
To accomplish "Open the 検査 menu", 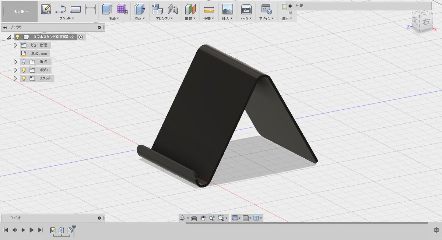I will 209,18.
